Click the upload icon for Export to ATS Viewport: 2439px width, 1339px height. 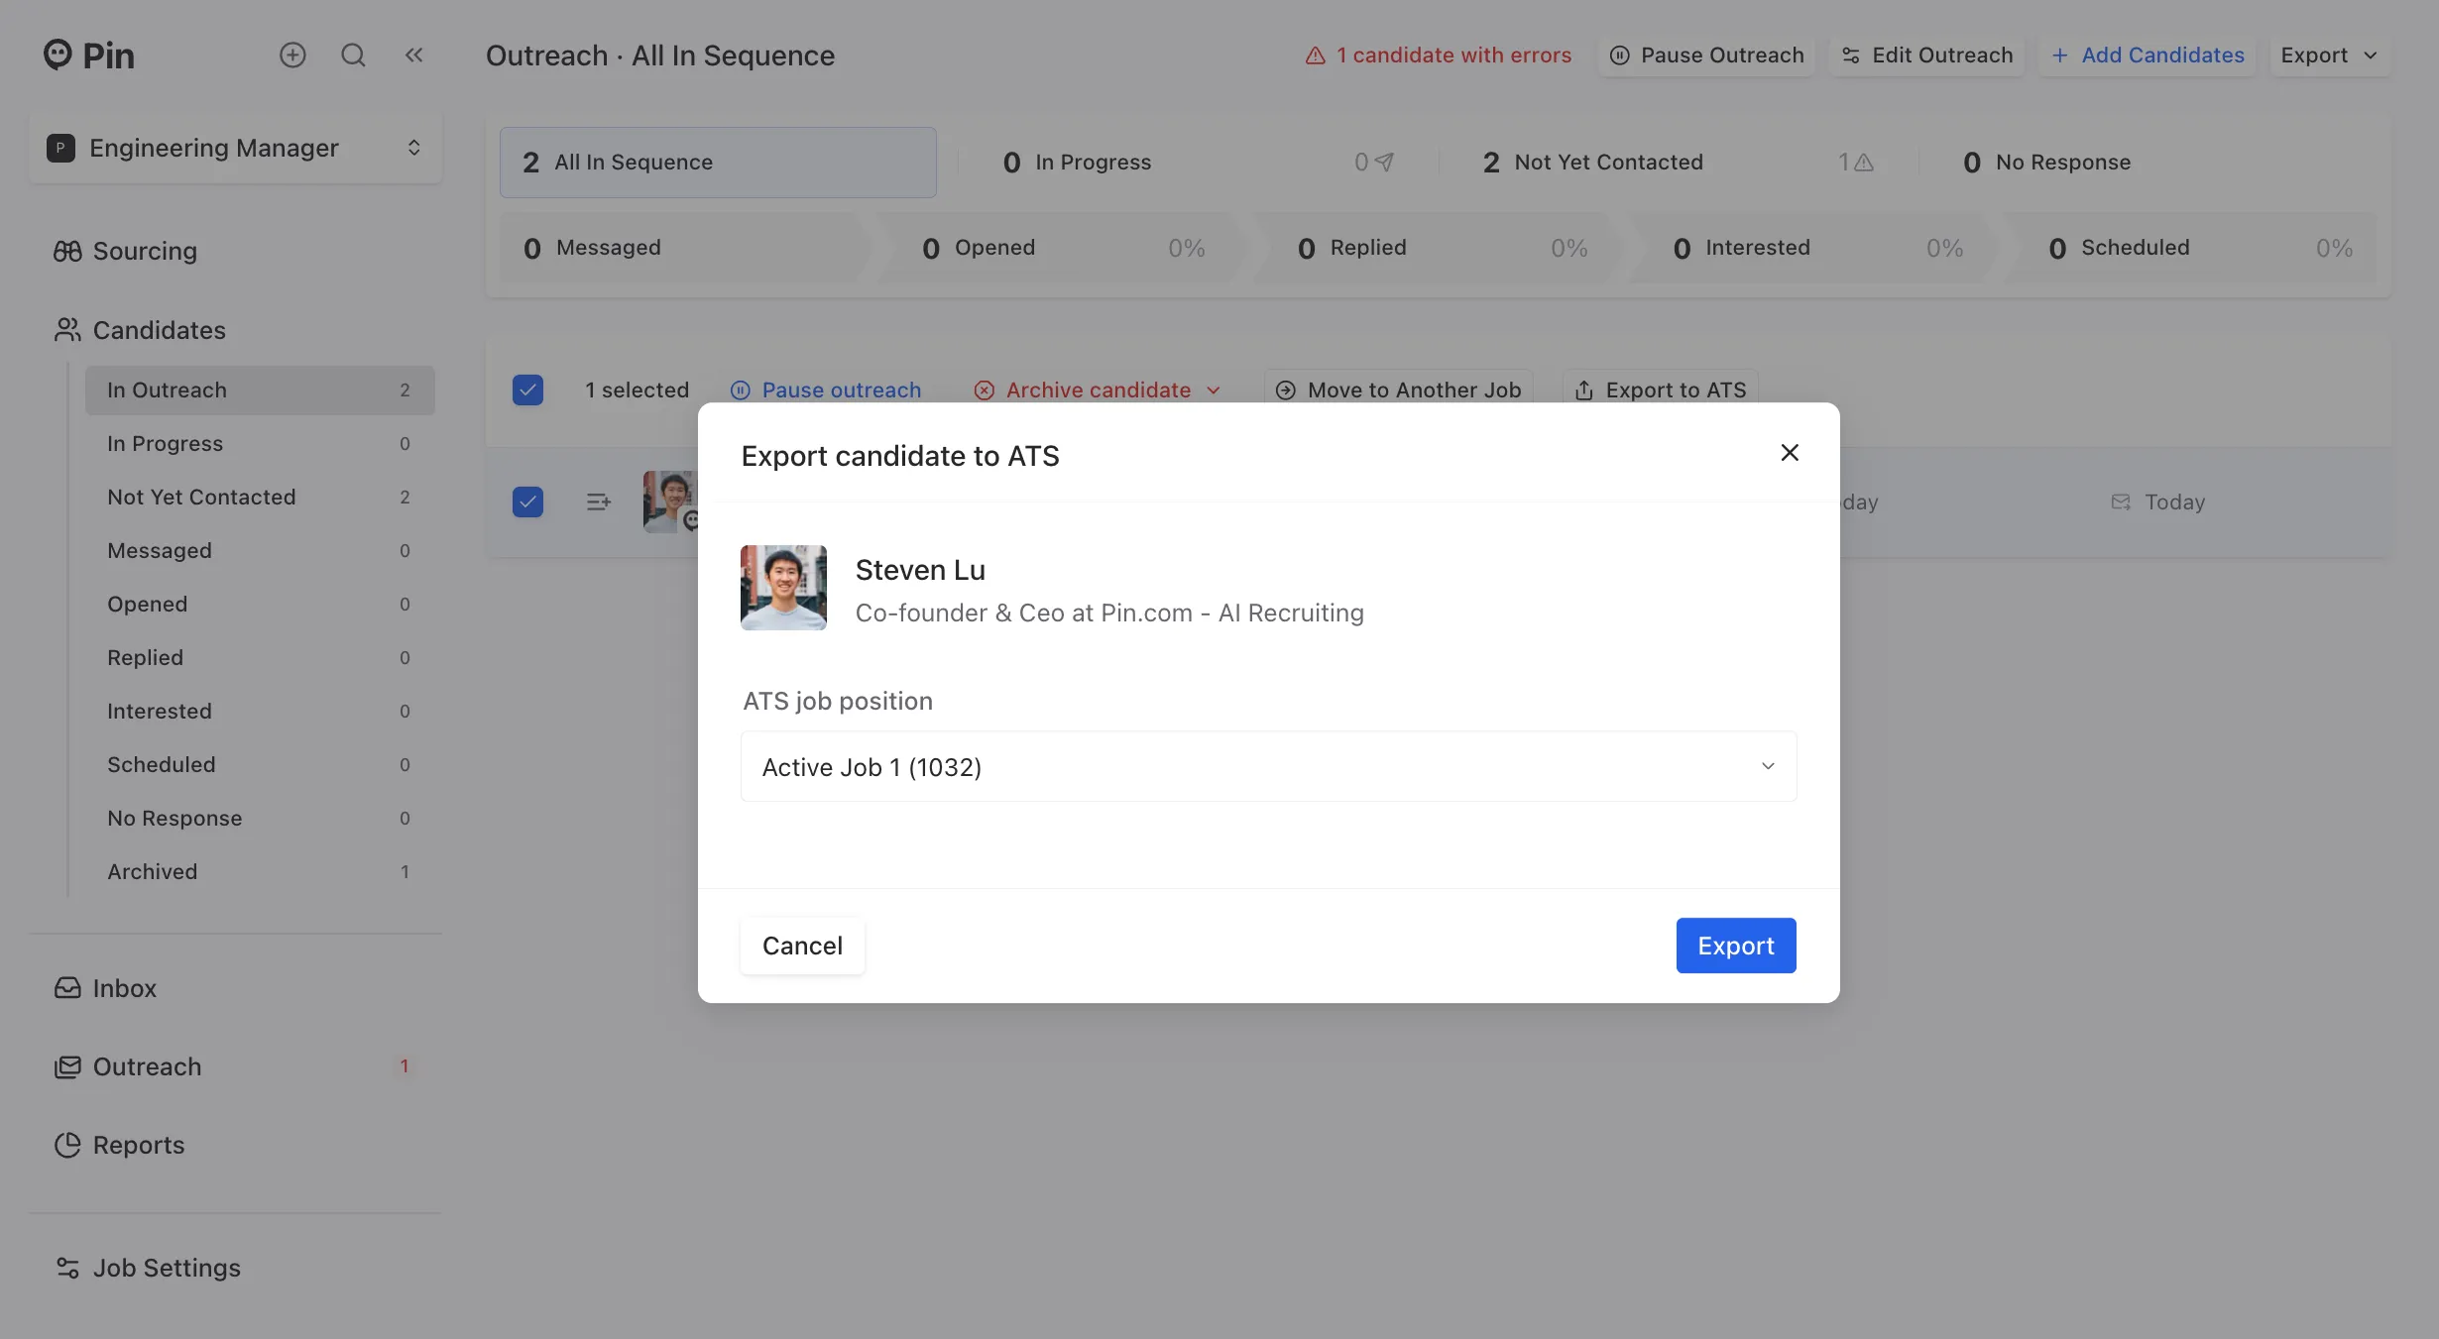pos(1584,391)
